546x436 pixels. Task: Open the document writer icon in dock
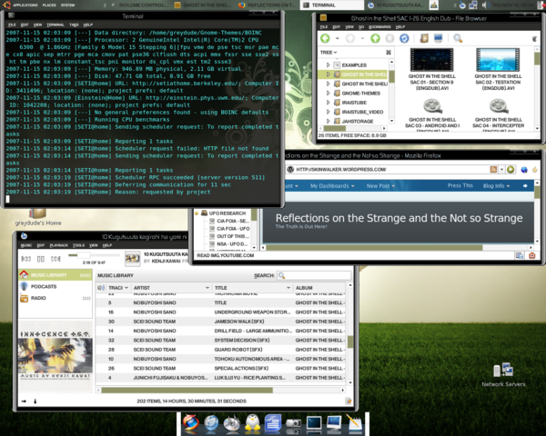(273, 423)
